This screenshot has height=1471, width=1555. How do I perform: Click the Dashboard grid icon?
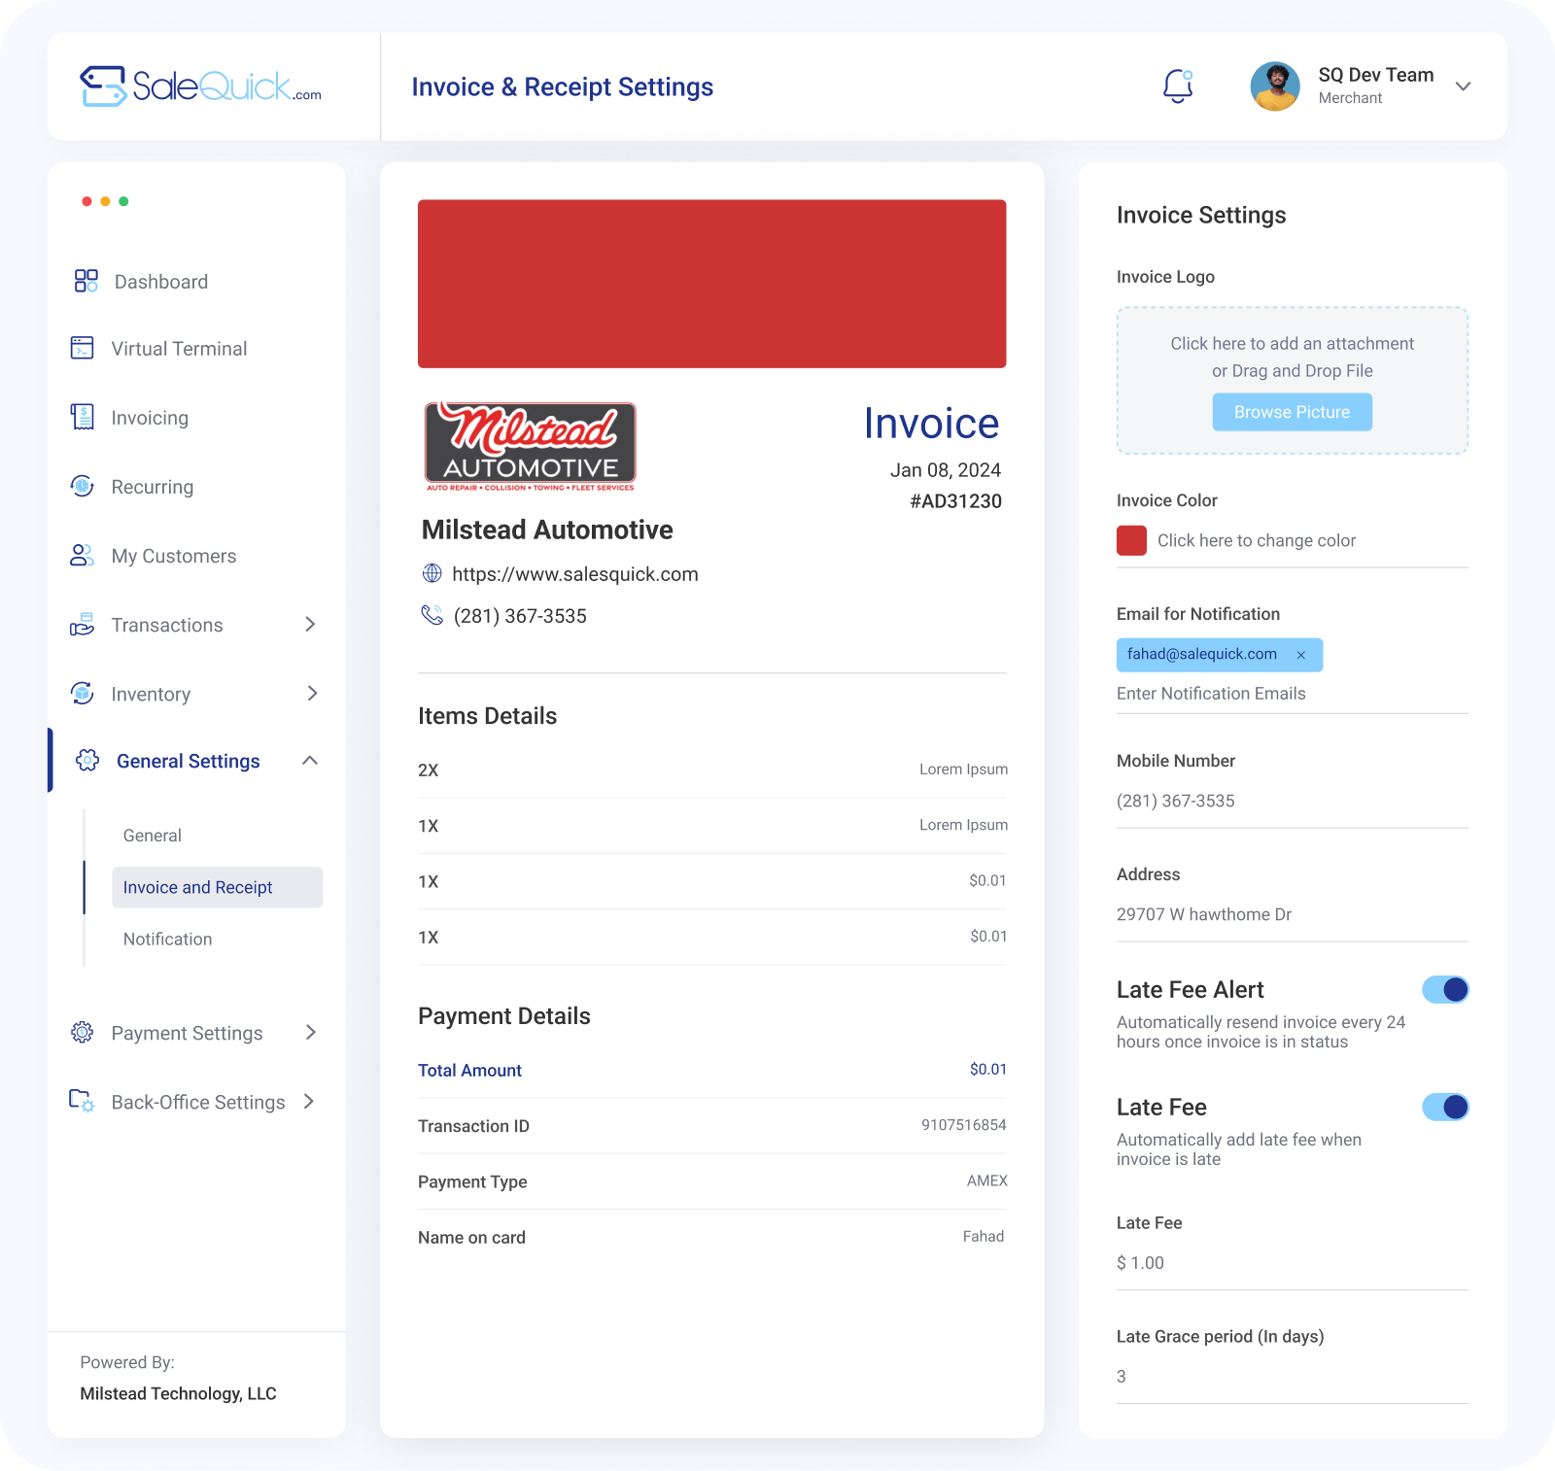(x=86, y=281)
